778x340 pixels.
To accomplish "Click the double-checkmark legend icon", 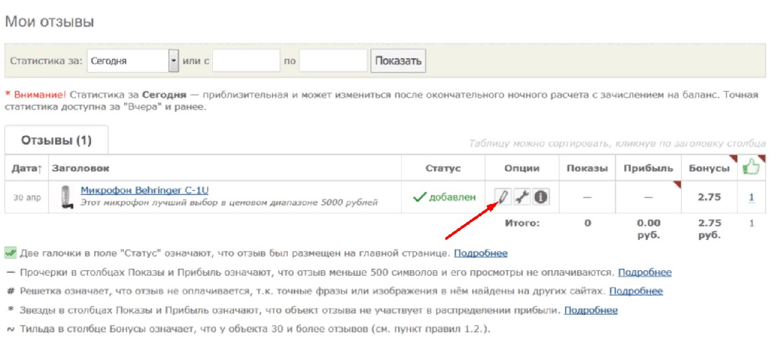I will pyautogui.click(x=11, y=253).
